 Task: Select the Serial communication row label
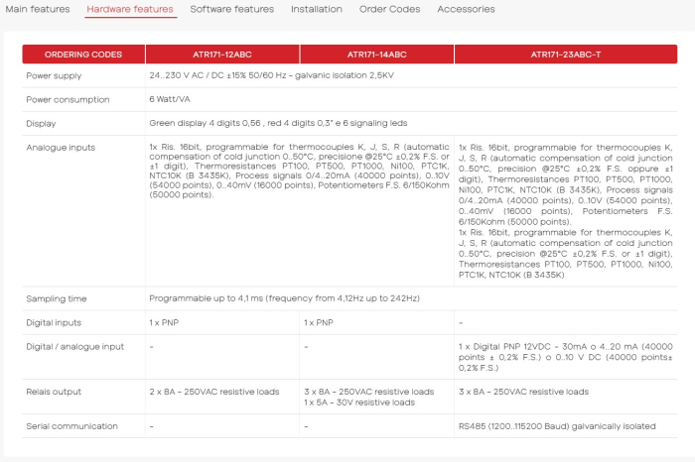pyautogui.click(x=71, y=426)
